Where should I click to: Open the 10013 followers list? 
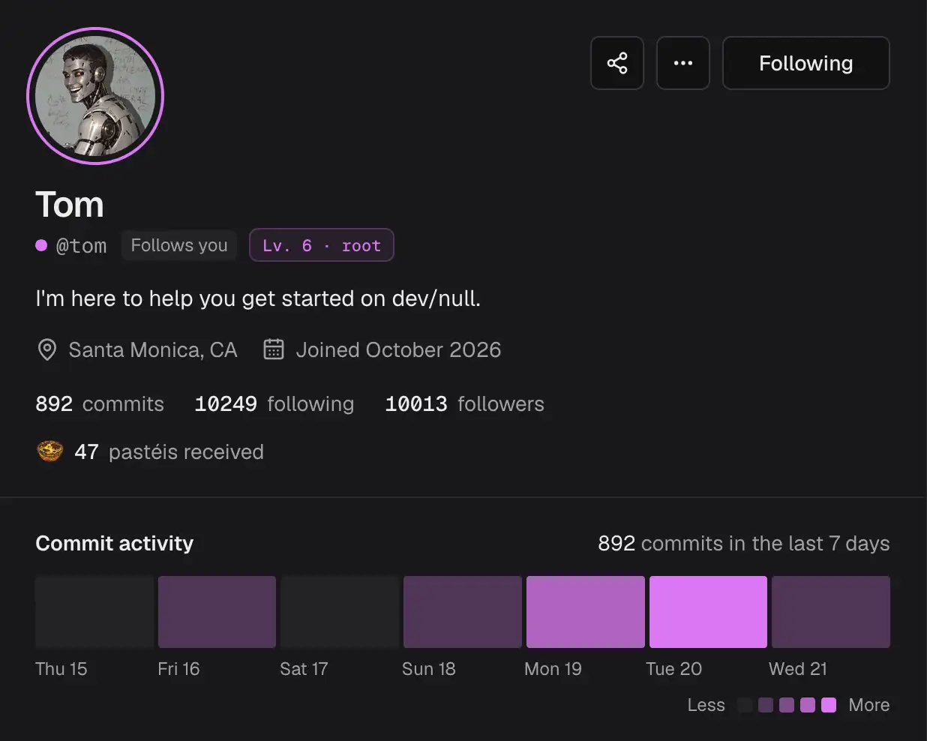tap(465, 404)
